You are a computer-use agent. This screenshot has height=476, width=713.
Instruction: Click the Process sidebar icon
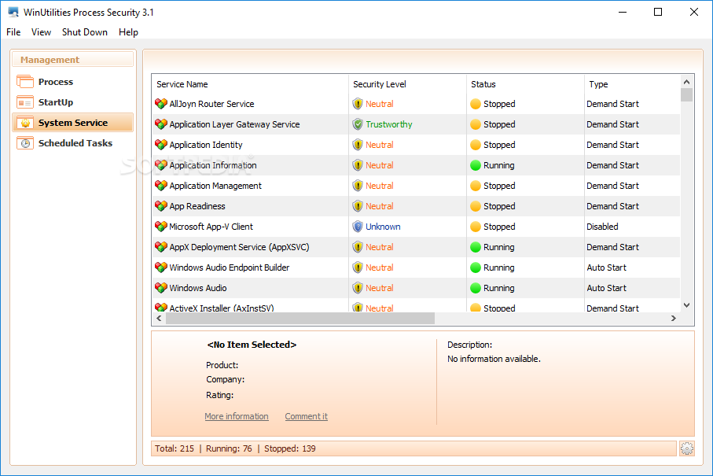pyautogui.click(x=25, y=82)
